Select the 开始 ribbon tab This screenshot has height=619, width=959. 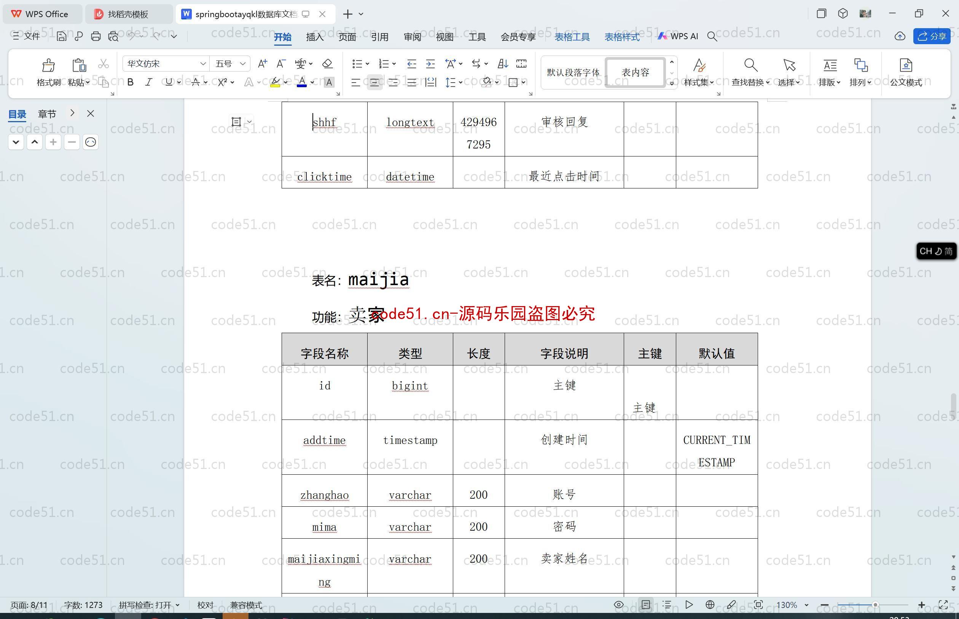(x=283, y=37)
